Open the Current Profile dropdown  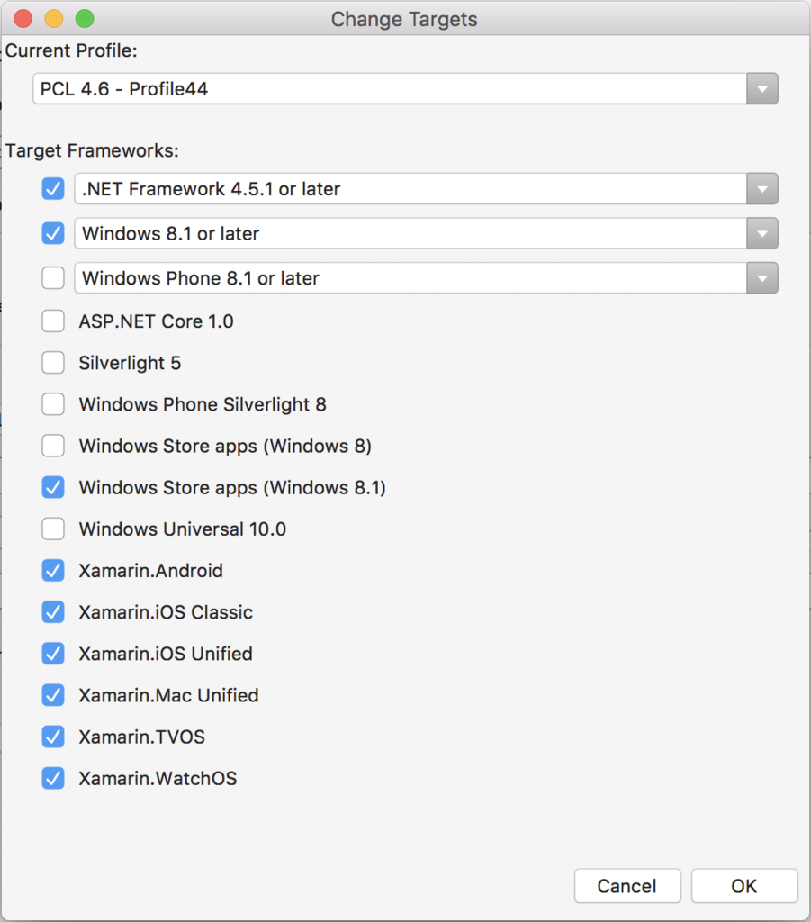point(405,89)
